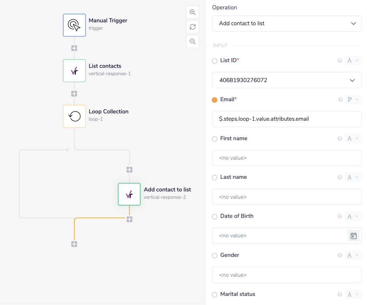
Task: Toggle the orange Email radio button
Action: click(215, 100)
